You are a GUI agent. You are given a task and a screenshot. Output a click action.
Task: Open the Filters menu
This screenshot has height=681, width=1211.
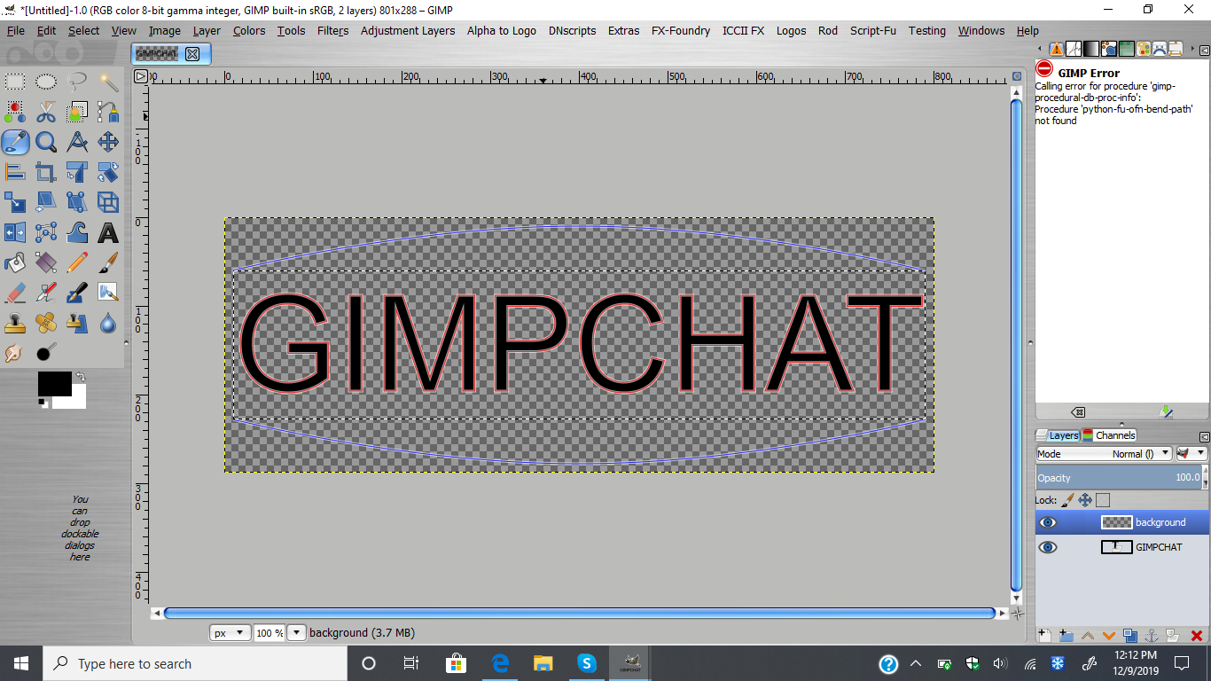coord(332,30)
